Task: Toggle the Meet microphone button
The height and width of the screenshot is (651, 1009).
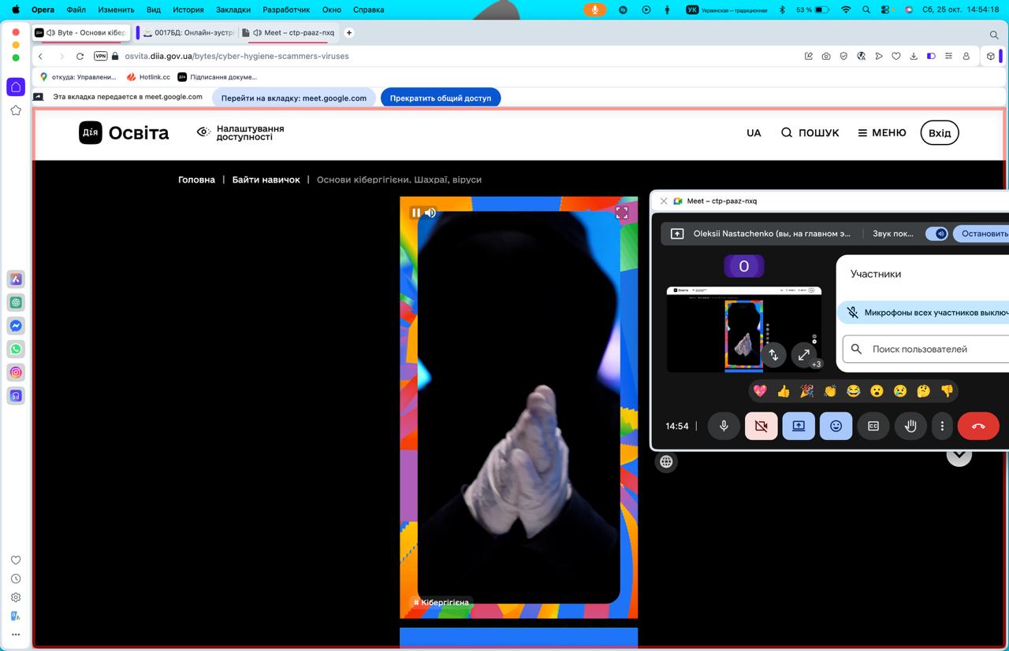Action: [724, 426]
